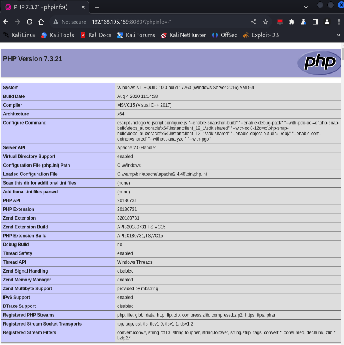Image resolution: width=344 pixels, height=345 pixels.
Task: Open a new browser tab
Action: [x=96, y=7]
